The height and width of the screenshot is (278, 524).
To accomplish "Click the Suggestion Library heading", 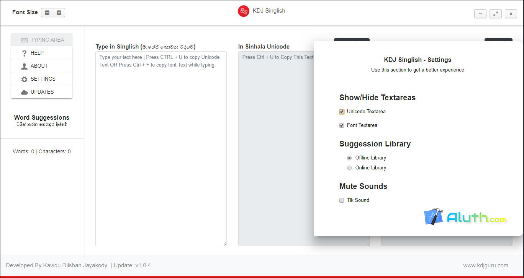I will (375, 144).
